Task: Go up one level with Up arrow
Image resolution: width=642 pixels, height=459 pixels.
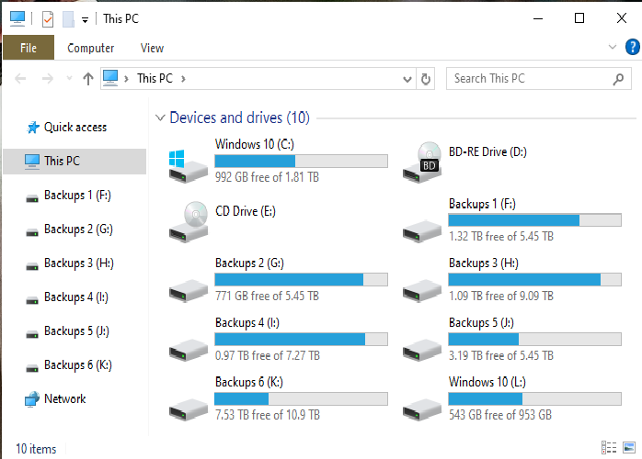Action: coord(87,78)
